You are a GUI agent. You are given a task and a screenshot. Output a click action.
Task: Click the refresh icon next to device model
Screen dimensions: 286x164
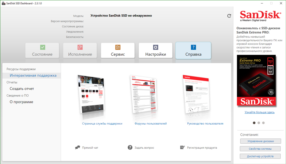(x=229, y=16)
